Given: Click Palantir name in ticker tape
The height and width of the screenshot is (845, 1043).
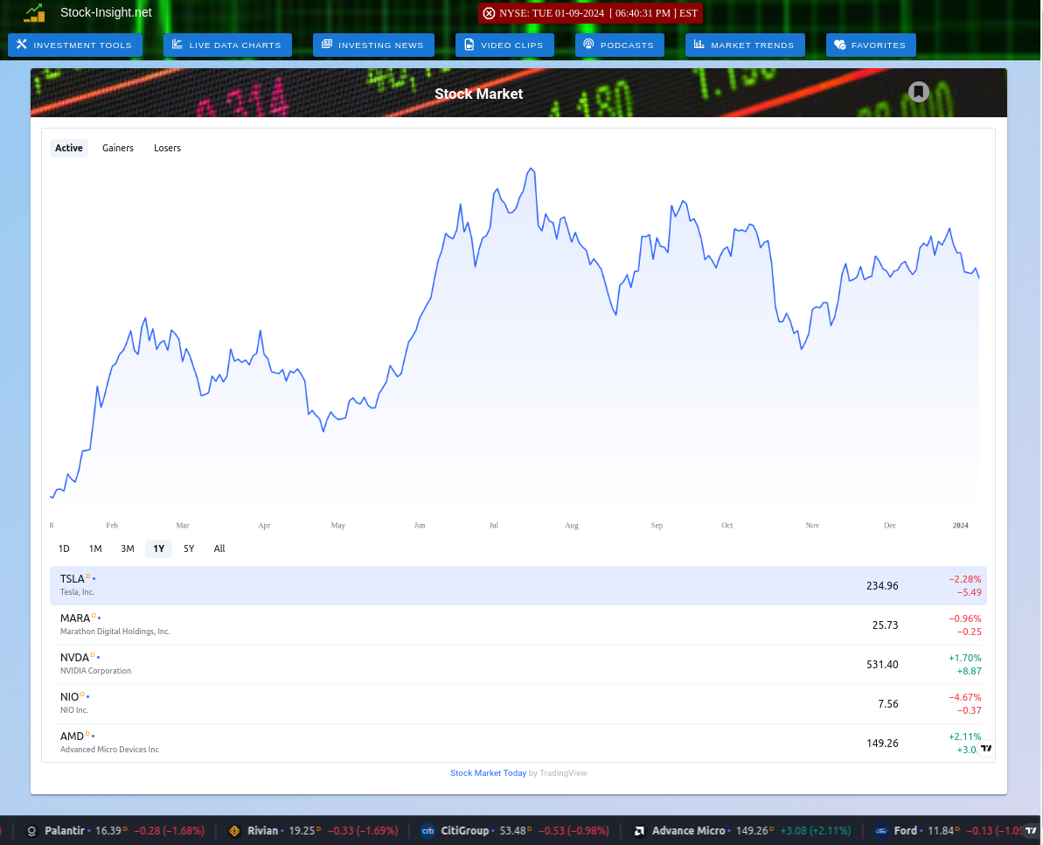Looking at the screenshot, I should coord(65,831).
